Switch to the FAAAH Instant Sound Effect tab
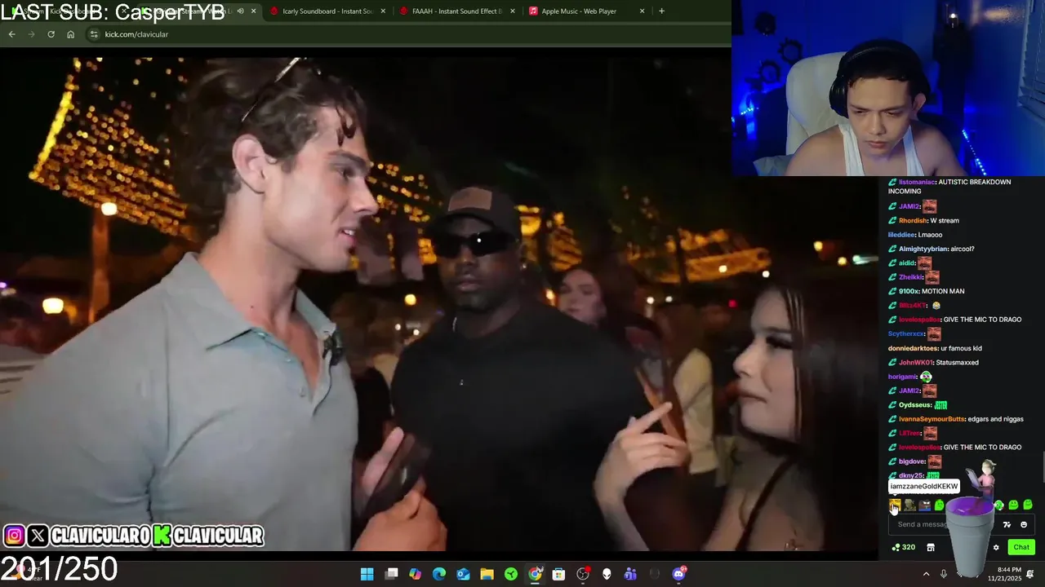 pyautogui.click(x=456, y=11)
